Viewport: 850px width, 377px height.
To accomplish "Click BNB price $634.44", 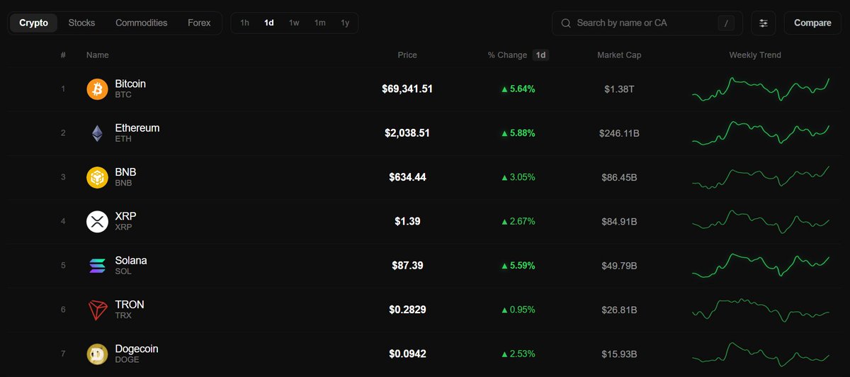I will (407, 177).
